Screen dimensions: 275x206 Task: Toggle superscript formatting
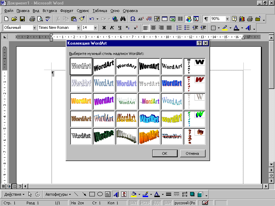(135, 28)
